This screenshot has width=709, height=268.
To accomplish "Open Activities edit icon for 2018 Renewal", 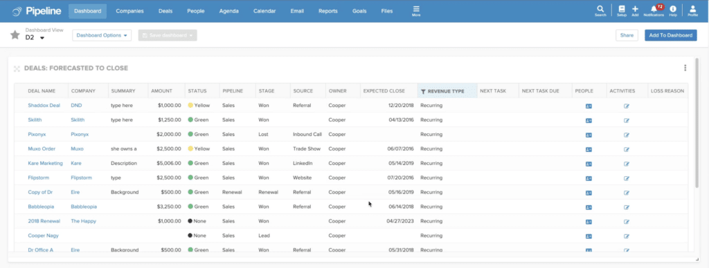I will [x=627, y=222].
